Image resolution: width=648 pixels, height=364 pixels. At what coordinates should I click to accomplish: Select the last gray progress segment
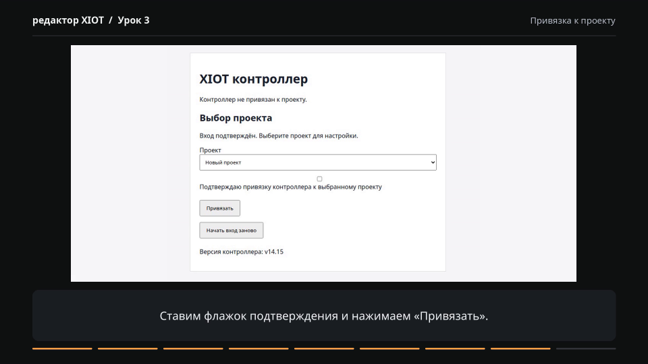pos(586,348)
